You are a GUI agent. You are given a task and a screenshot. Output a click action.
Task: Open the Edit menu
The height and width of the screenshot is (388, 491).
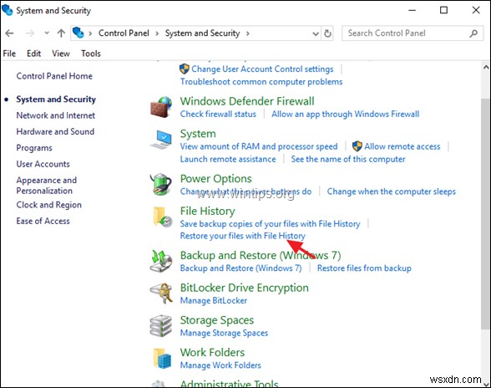(x=33, y=54)
